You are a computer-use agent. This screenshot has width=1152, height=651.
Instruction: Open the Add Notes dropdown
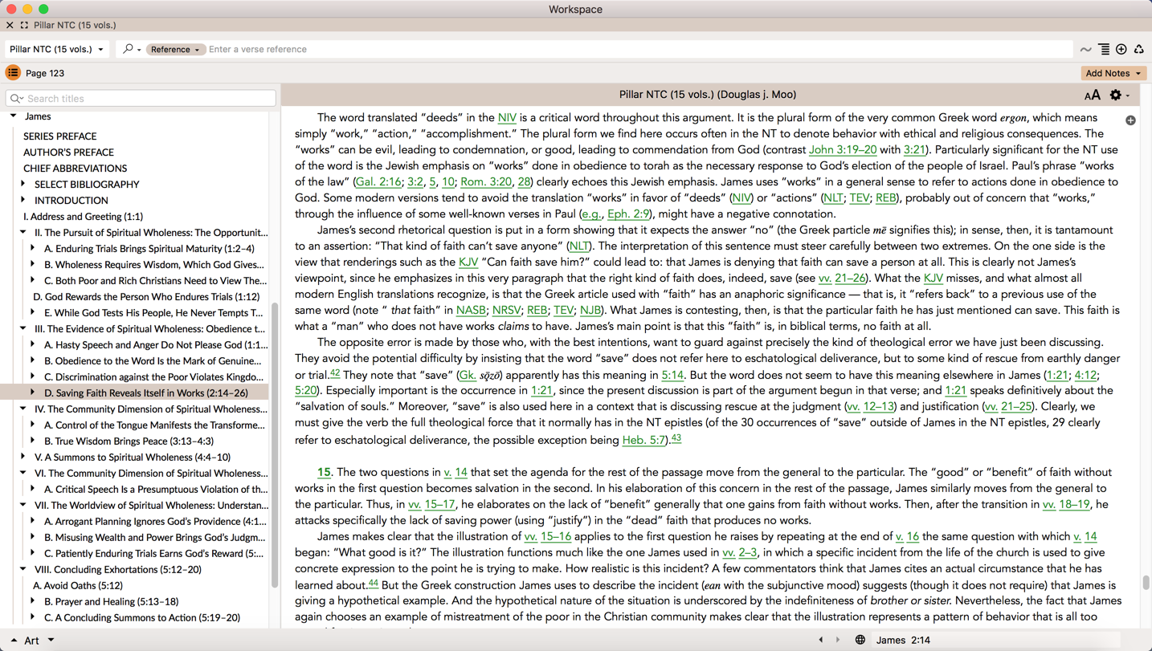1113,73
